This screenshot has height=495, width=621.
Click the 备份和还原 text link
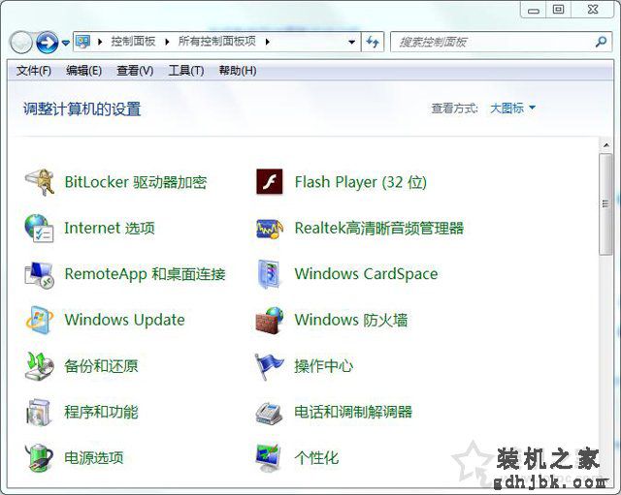[101, 366]
